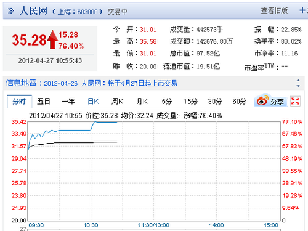Click the plus icon at top right
Image resolution: width=308 pixels, height=231 pixels.
302,10
